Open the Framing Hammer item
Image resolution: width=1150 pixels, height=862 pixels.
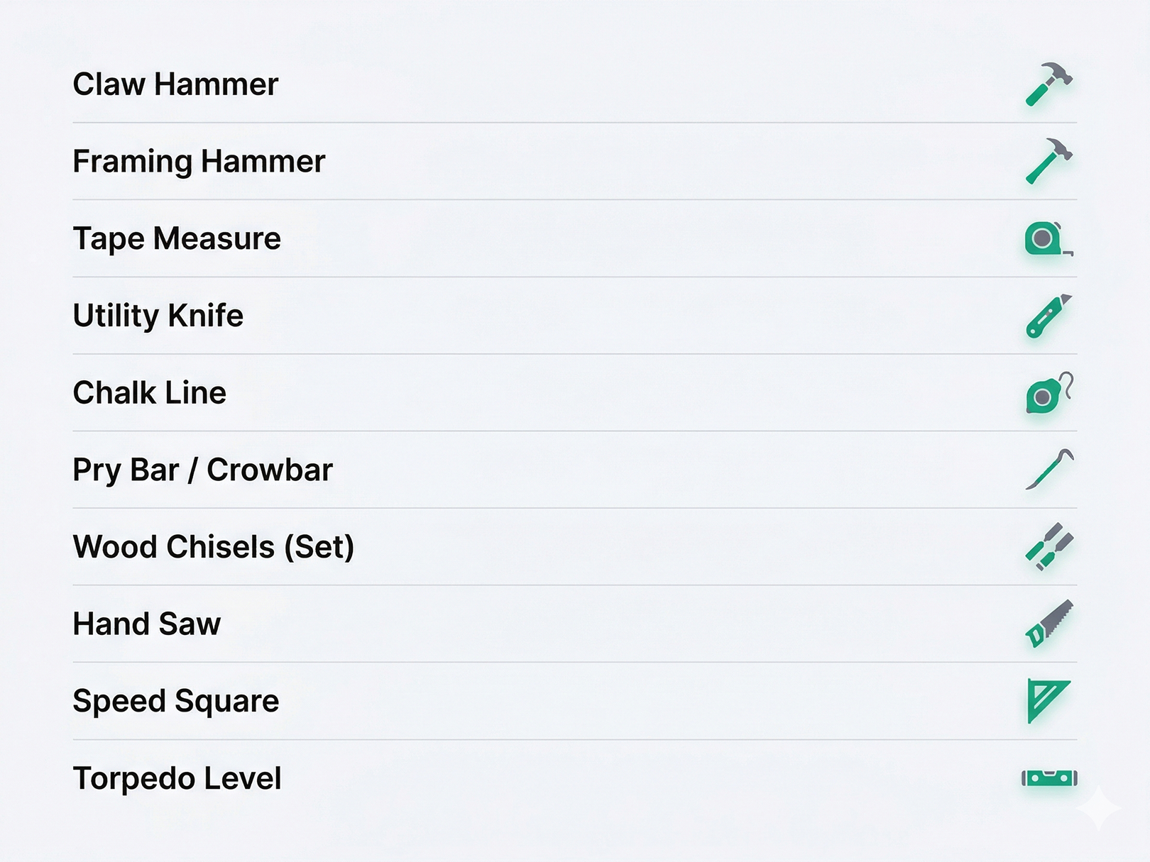tap(199, 162)
